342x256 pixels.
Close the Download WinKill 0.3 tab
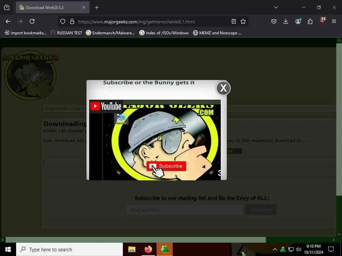pos(84,7)
